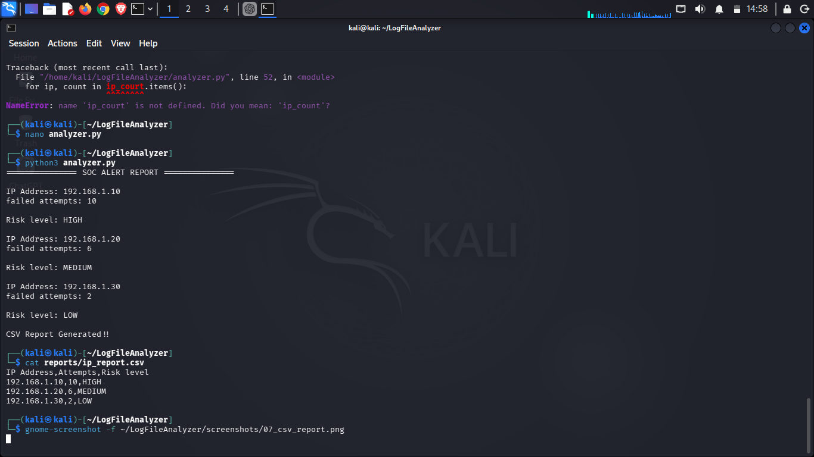Open the Actions menu
This screenshot has width=814, height=457.
coord(63,43)
